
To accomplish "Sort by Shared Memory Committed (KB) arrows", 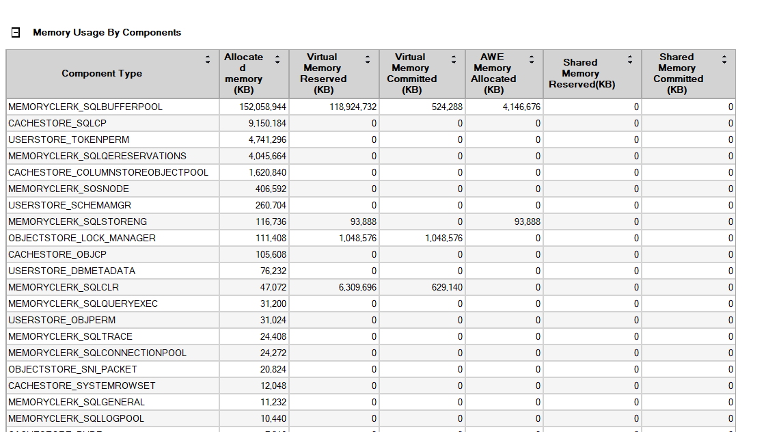I will coord(724,59).
